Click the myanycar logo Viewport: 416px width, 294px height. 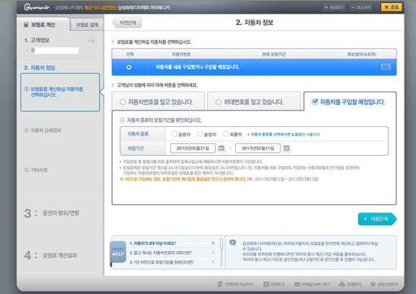pyautogui.click(x=36, y=7)
